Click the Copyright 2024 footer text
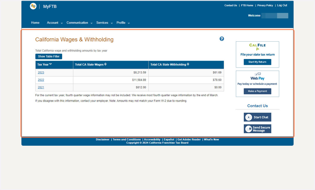The image size is (315, 190). click(157, 143)
